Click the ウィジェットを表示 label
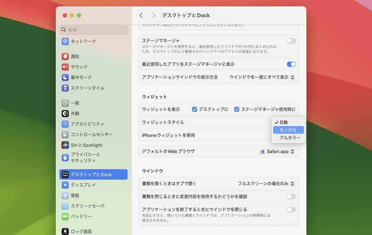Screen dimensions: 372x235 coord(161,109)
